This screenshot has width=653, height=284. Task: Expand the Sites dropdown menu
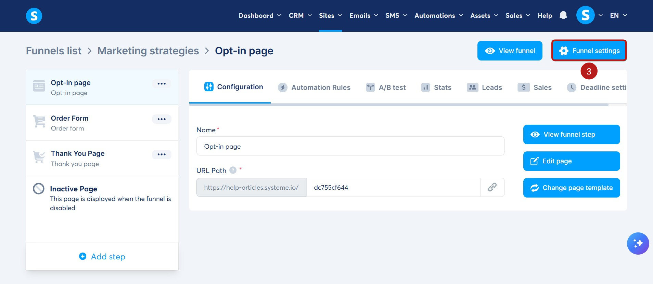pyautogui.click(x=330, y=16)
